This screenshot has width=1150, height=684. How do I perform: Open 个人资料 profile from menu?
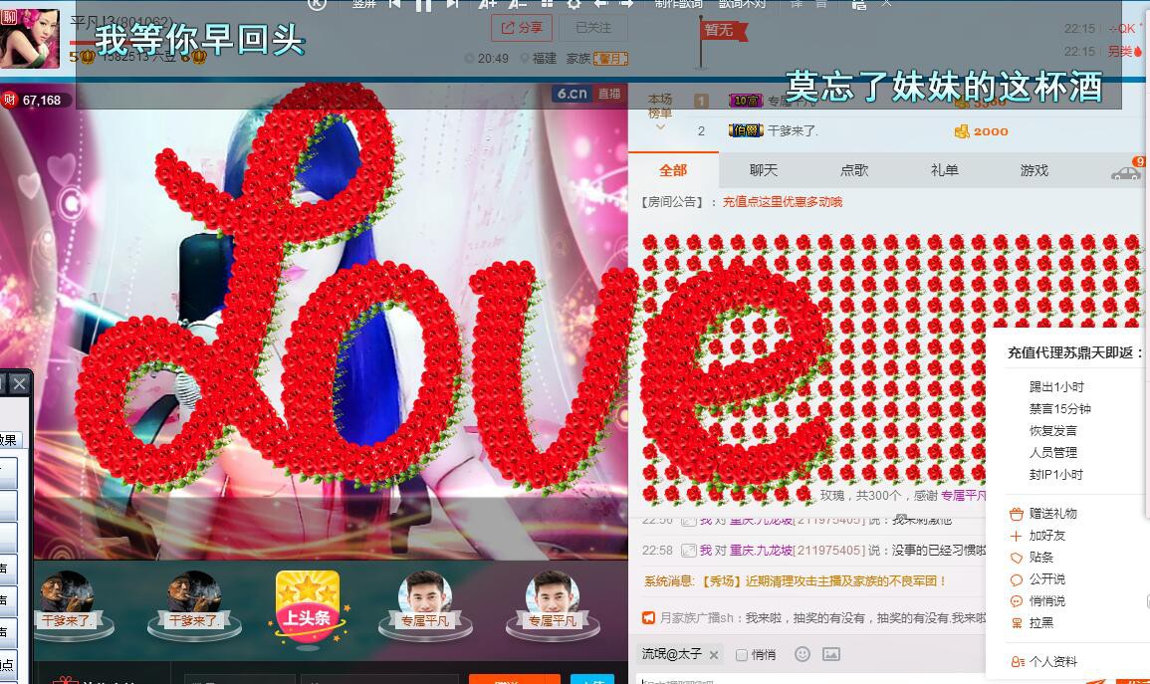tap(1052, 662)
